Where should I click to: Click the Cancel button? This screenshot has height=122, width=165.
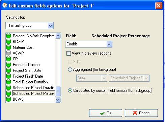141,113
